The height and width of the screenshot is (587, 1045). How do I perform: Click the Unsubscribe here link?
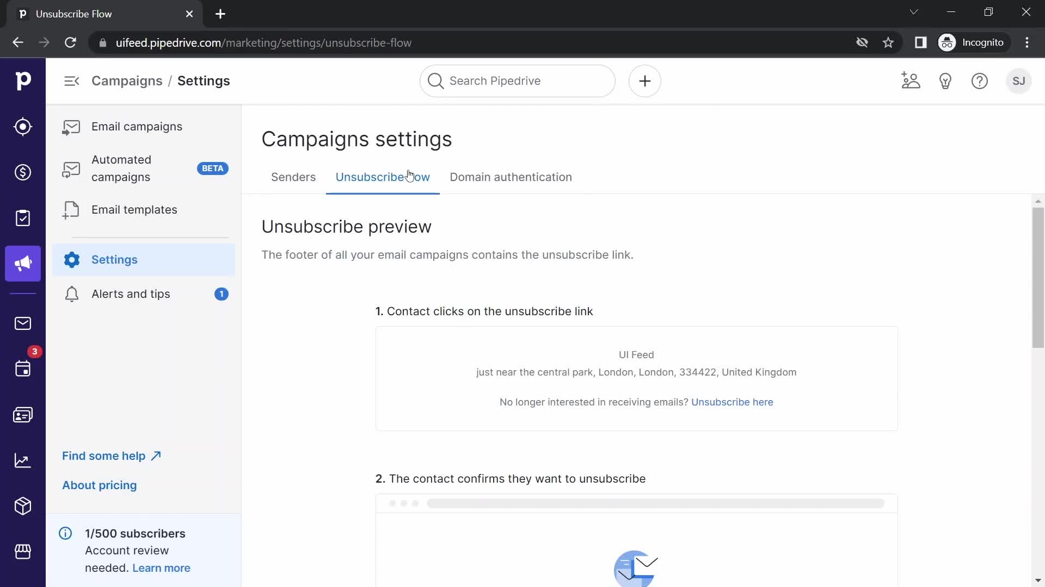tap(732, 401)
